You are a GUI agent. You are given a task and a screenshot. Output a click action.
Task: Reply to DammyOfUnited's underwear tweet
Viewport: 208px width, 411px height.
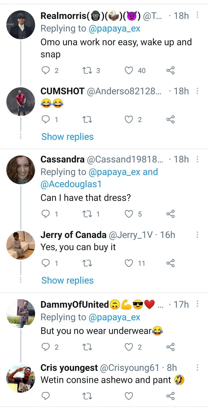tap(46, 347)
